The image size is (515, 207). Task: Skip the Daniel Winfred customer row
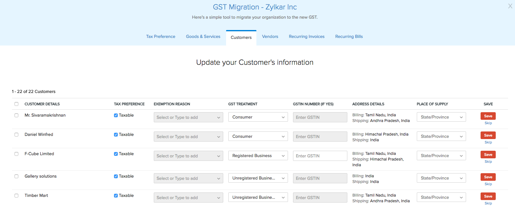coord(488,143)
